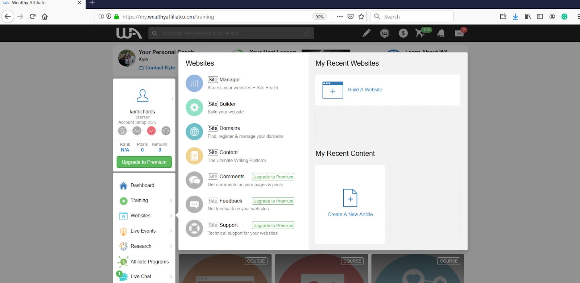580x283 pixels.
Task: Switch to the Wealthy Affiliate browser tab
Action: (43, 3)
